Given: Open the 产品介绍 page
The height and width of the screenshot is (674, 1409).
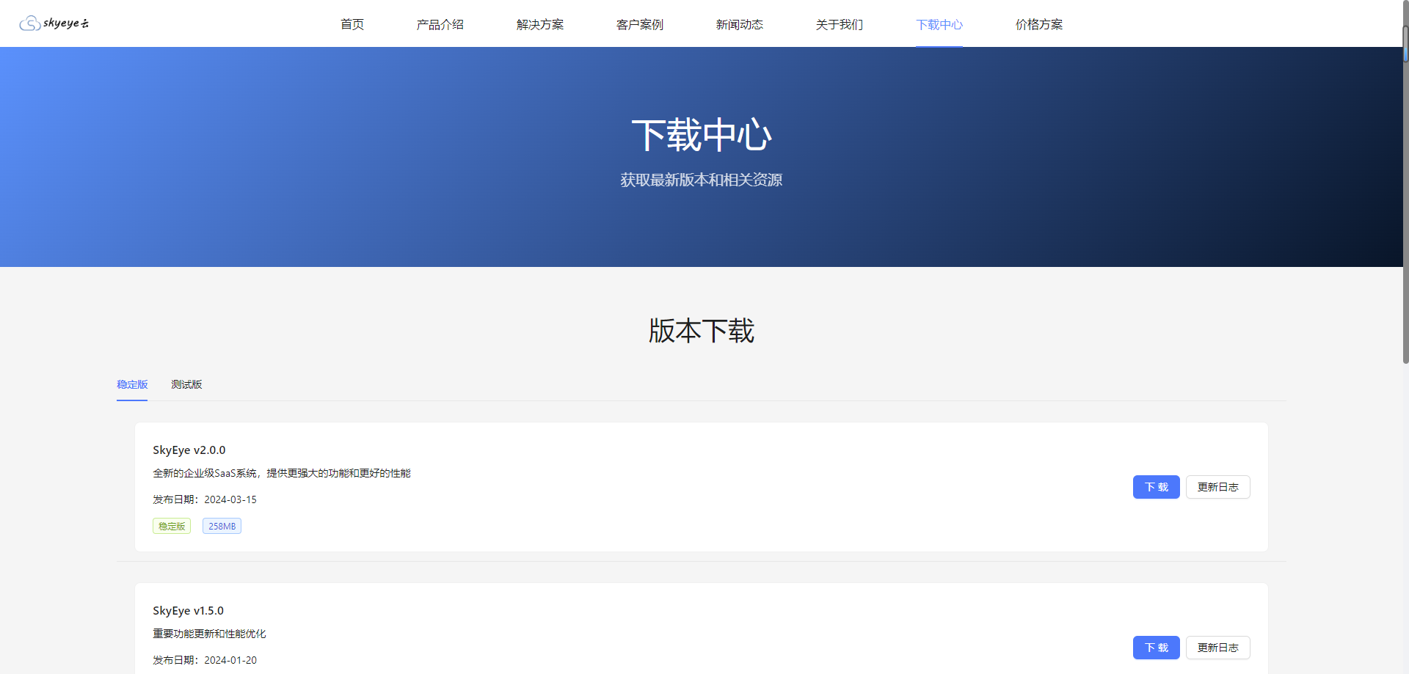Looking at the screenshot, I should coord(440,24).
